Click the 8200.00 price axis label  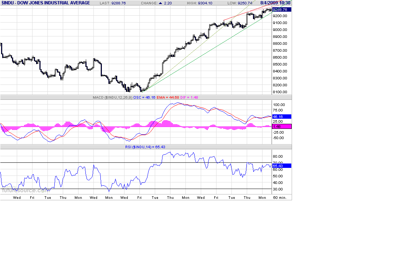pos(280,85)
